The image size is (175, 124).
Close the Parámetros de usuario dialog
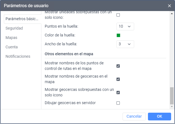169,6
